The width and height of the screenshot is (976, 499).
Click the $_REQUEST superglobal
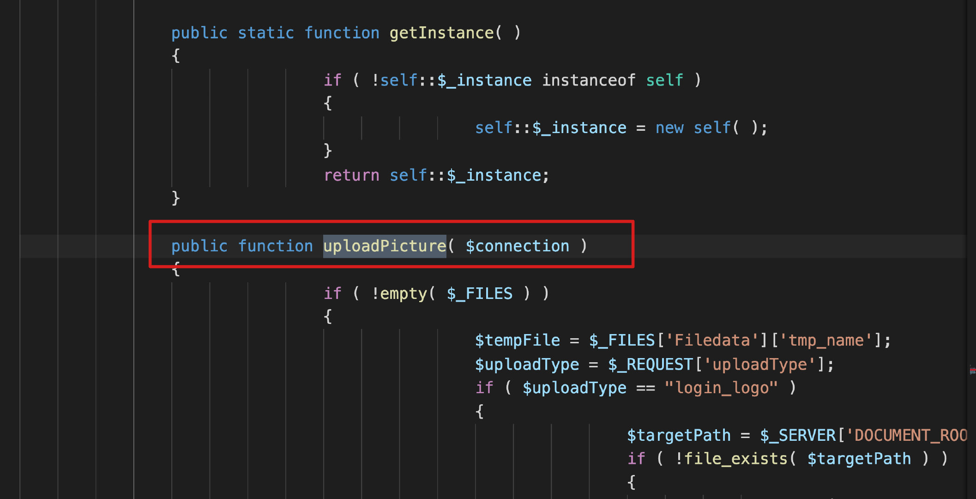point(650,365)
